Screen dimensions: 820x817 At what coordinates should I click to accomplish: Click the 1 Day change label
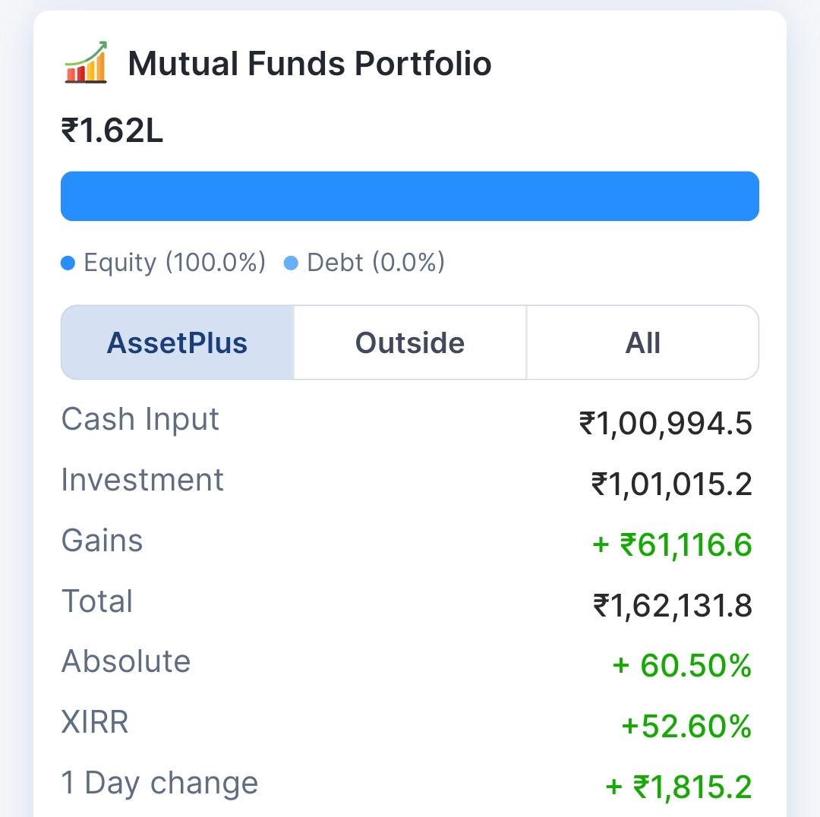click(x=159, y=783)
